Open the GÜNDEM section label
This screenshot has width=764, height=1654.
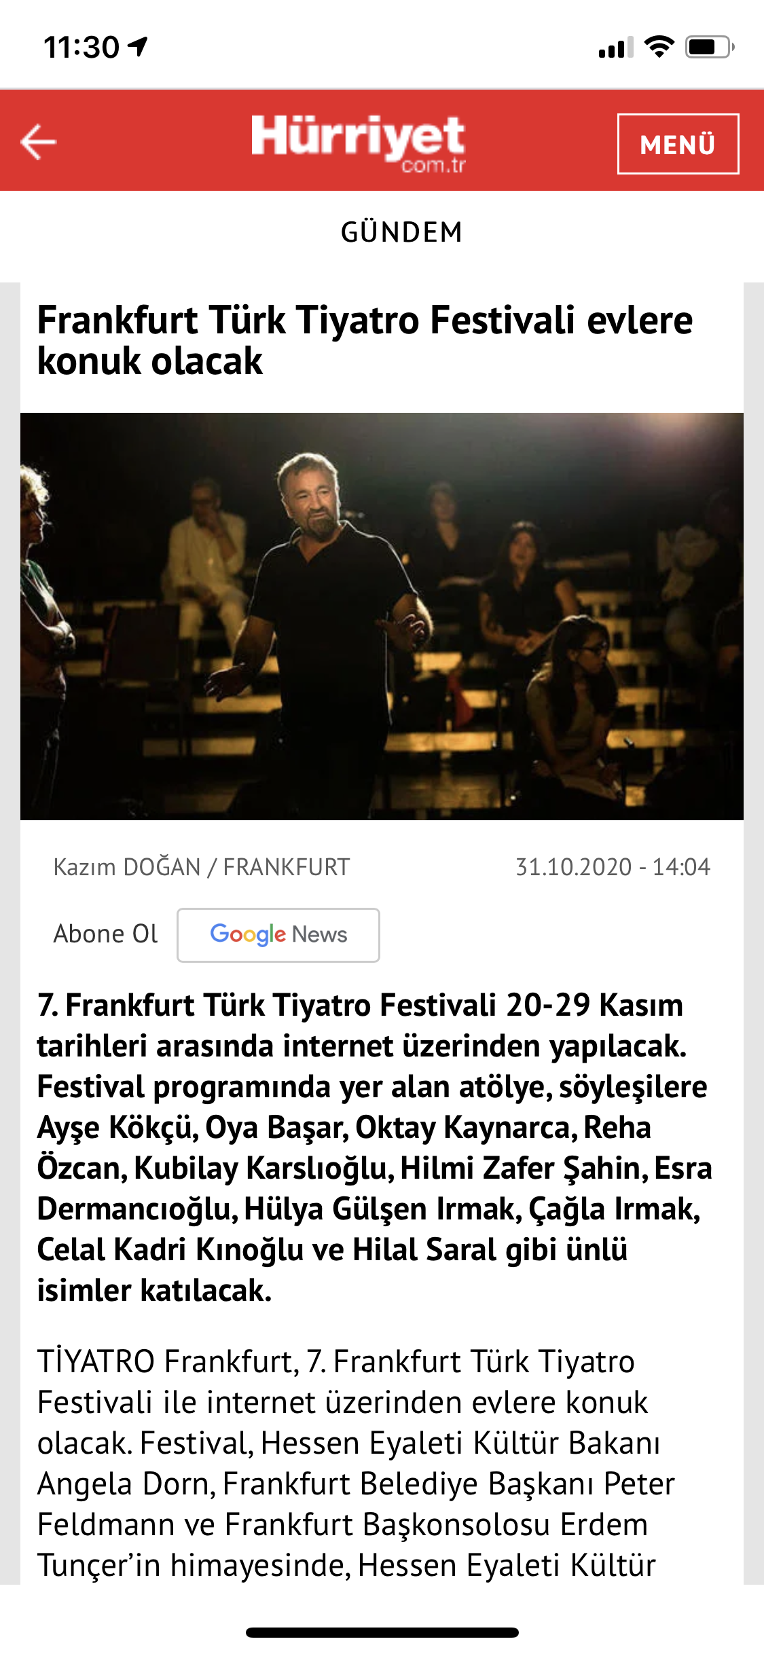[401, 232]
